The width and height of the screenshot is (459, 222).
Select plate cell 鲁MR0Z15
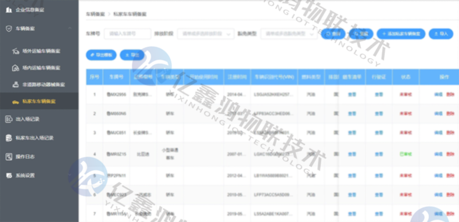coord(116,154)
